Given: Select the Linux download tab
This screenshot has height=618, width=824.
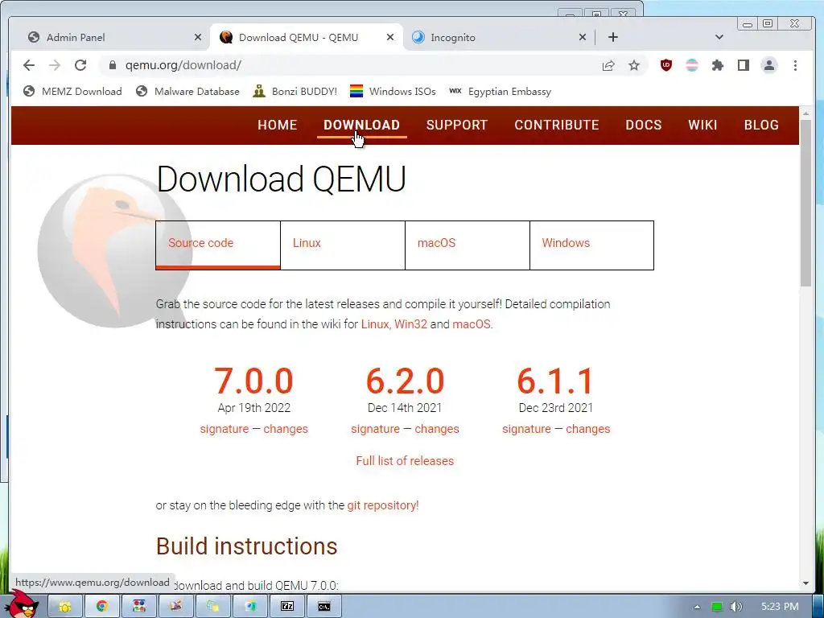Looking at the screenshot, I should pyautogui.click(x=343, y=245).
